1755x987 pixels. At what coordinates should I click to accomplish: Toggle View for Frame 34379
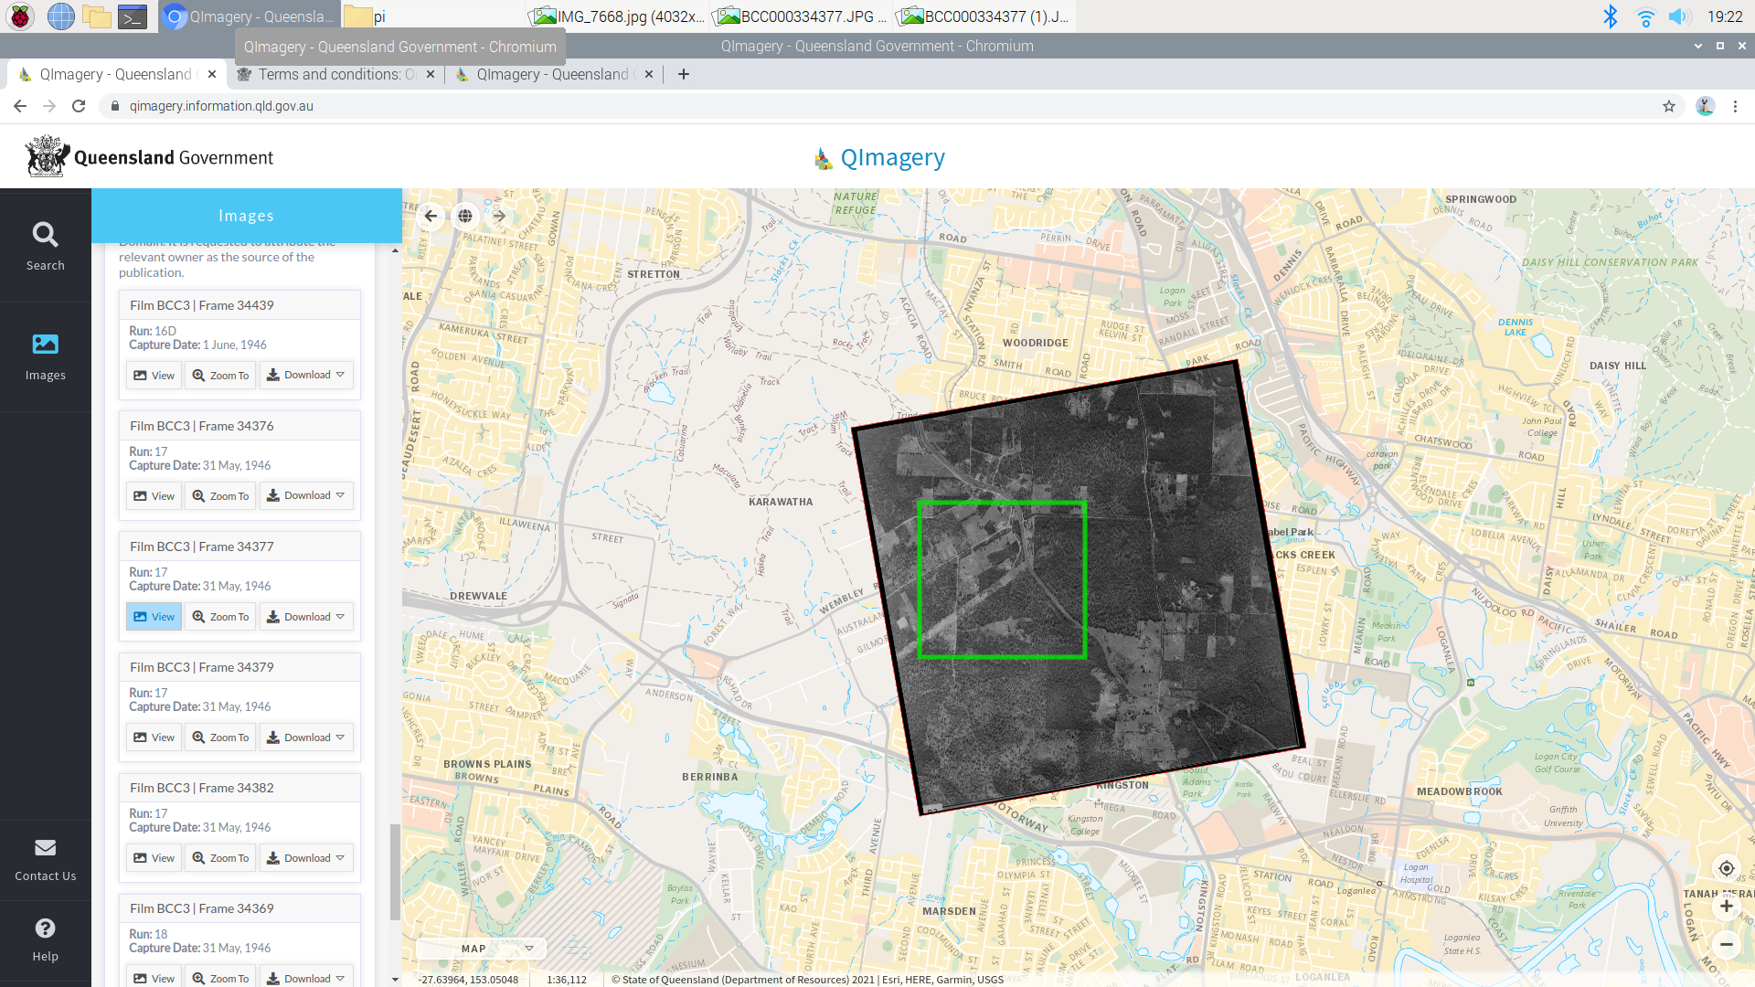154,738
